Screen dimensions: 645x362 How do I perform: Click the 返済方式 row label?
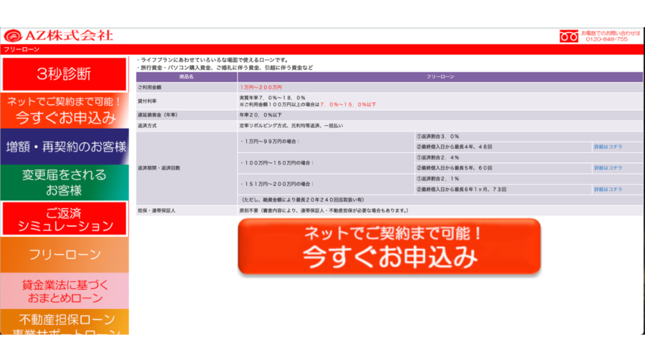[147, 126]
